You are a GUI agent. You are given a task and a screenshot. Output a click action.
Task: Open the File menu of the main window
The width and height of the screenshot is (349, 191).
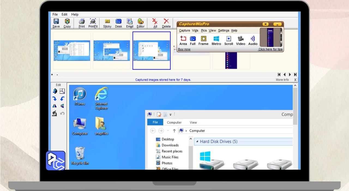point(55,14)
